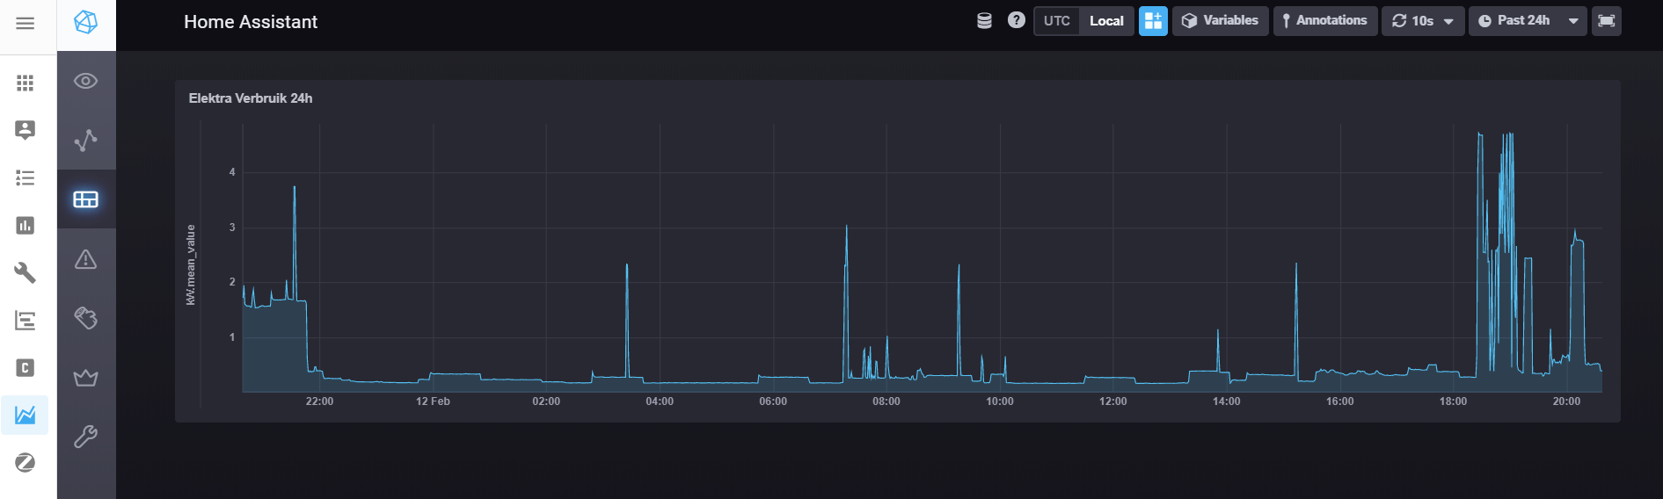The image size is (1663, 499).
Task: Toggle the Annotations button
Action: 1324,21
